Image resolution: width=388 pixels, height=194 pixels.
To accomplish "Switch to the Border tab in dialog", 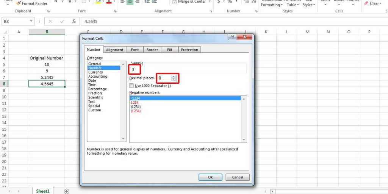I will tap(152, 50).
